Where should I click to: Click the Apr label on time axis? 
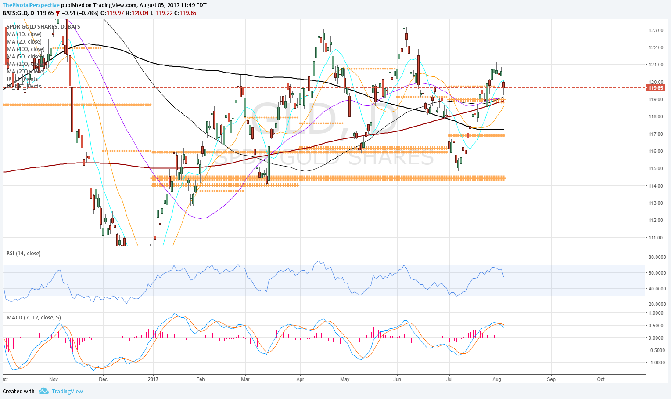(300, 379)
